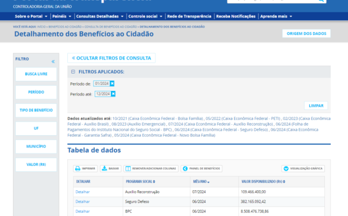Open Município filter
348x216 pixels.
tap(36, 146)
